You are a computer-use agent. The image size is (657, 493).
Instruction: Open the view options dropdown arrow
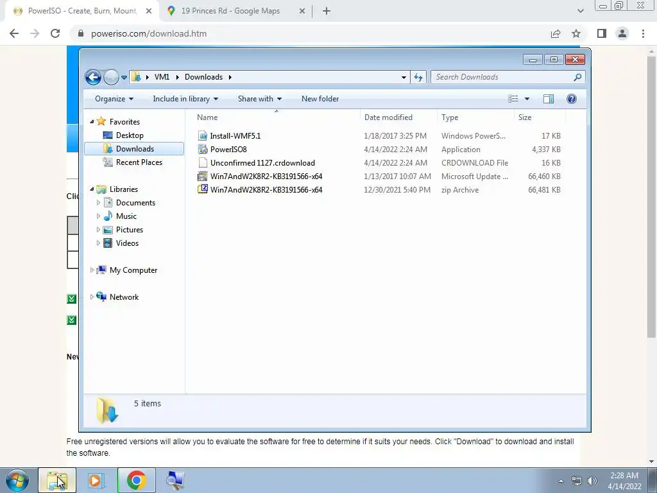[527, 99]
